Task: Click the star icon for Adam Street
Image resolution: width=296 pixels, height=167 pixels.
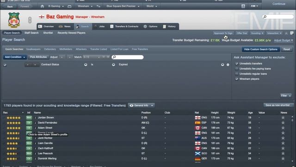Action: click(x=283, y=128)
